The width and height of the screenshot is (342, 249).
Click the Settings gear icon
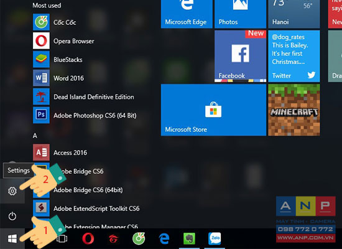pos(12,191)
